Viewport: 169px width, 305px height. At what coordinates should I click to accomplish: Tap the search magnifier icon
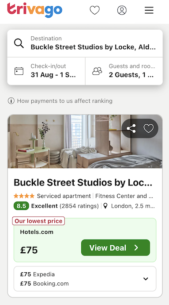click(19, 43)
